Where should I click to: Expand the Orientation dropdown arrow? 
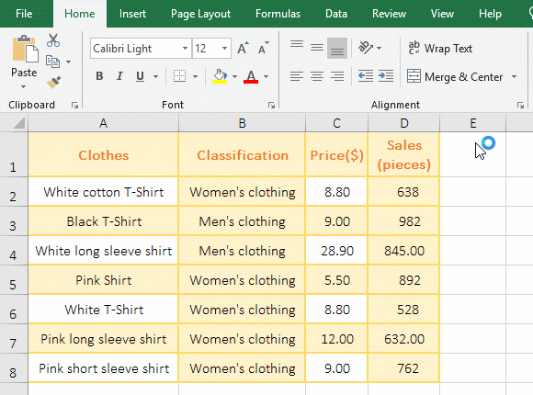coord(379,48)
